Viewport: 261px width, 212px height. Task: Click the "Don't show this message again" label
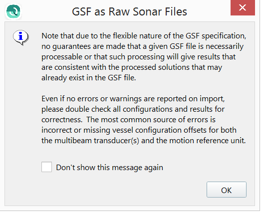pyautogui.click(x=109, y=168)
